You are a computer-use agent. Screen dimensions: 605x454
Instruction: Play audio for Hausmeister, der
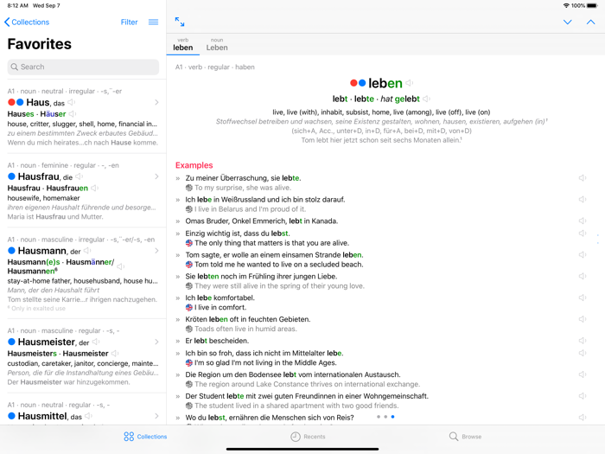[96, 342]
